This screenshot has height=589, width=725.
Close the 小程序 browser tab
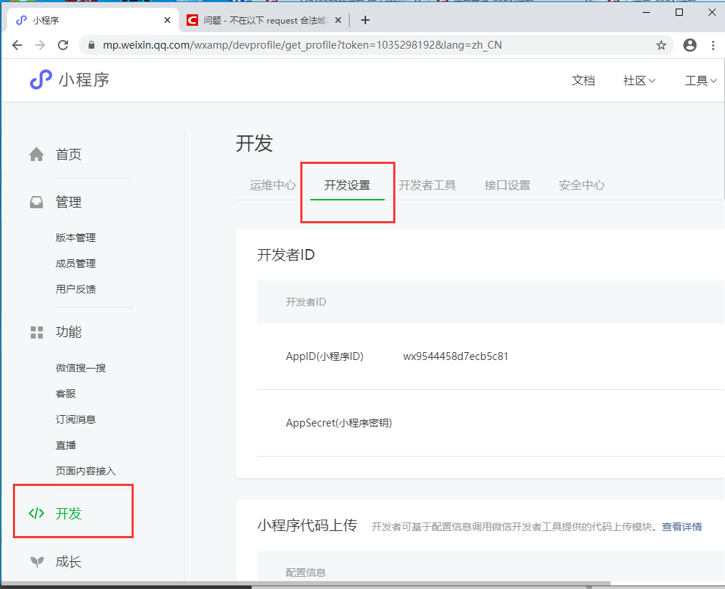pos(167,20)
